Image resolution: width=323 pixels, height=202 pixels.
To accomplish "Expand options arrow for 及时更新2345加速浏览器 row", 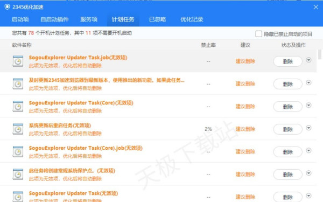I will tap(308, 82).
